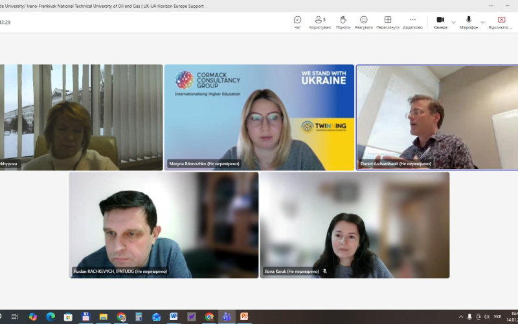Screen dimensions: 518x324
Task: Switch keyboard language via УКР indicator
Action: 497,317
